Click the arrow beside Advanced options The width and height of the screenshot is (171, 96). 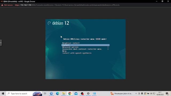(108, 47)
